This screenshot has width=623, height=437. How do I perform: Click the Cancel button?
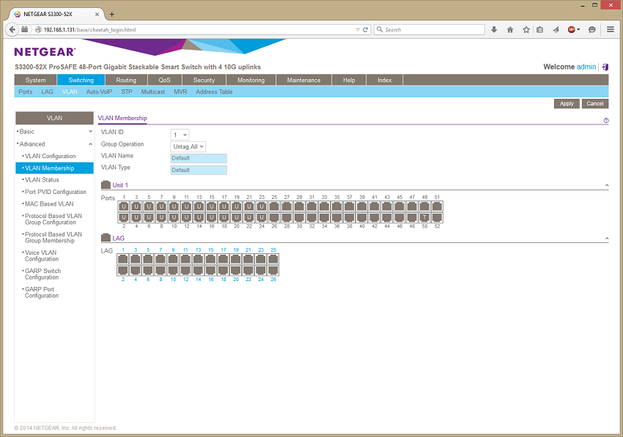(x=595, y=104)
